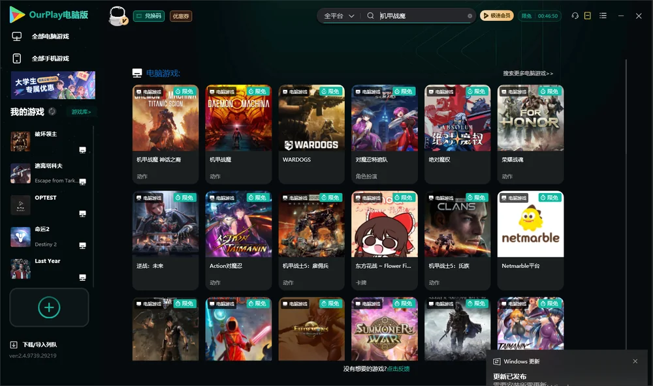The height and width of the screenshot is (386, 653).
Task: Open the 大学生专属优惠 promo banner
Action: tap(54, 85)
